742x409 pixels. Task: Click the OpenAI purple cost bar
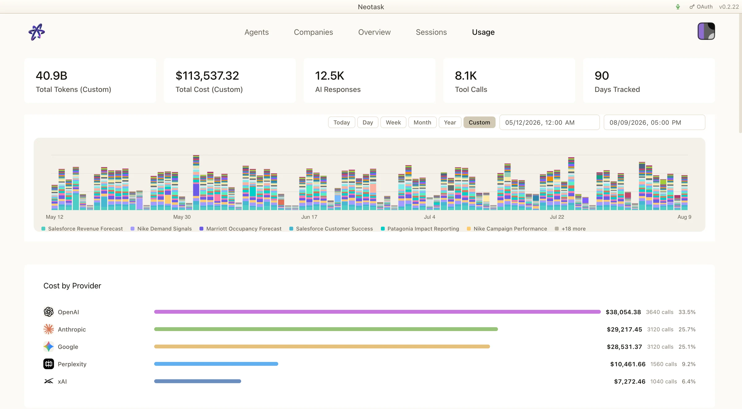377,312
